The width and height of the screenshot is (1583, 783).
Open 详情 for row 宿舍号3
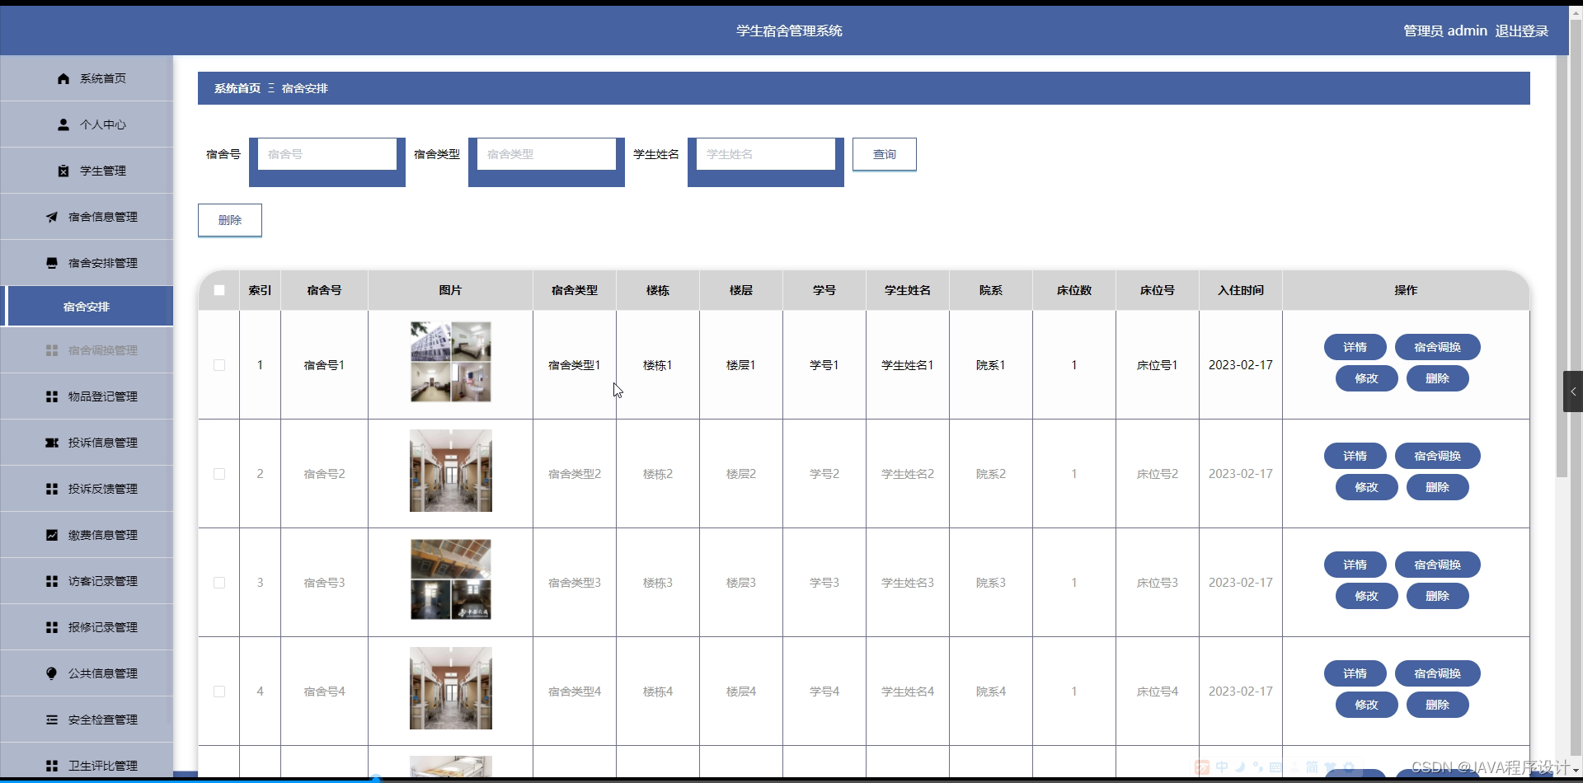click(1355, 565)
